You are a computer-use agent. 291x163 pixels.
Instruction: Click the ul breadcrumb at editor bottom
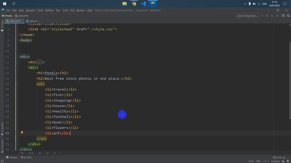point(55,153)
